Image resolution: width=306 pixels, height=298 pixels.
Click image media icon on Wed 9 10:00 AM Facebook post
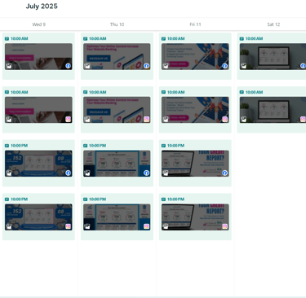9,66
